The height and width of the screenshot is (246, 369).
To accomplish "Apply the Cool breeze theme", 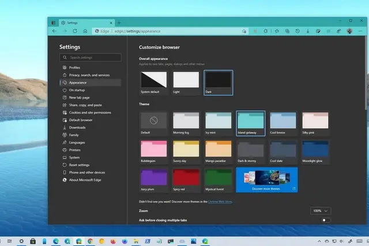I will (x=283, y=123).
